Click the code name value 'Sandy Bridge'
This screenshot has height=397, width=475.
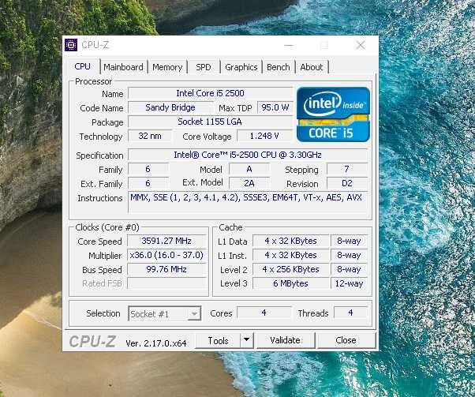(170, 107)
